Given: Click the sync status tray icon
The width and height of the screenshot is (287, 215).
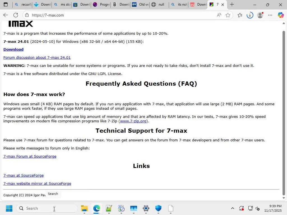Looking at the screenshot, I should pyautogui.click(x=241, y=208).
